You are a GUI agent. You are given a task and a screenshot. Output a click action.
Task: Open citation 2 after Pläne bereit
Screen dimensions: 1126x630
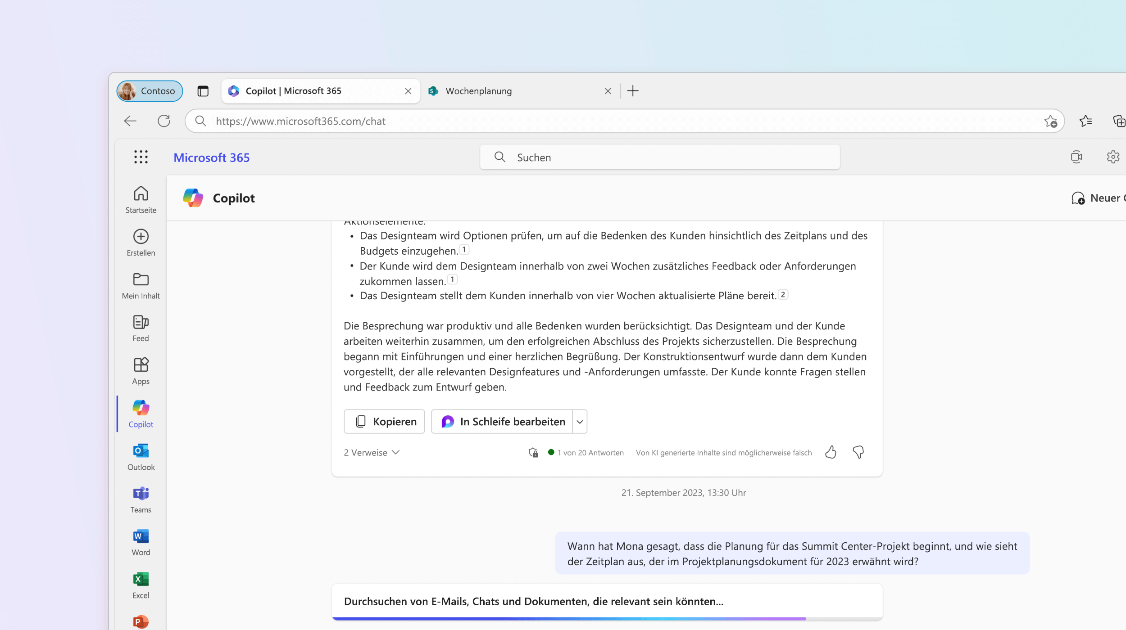tap(783, 295)
